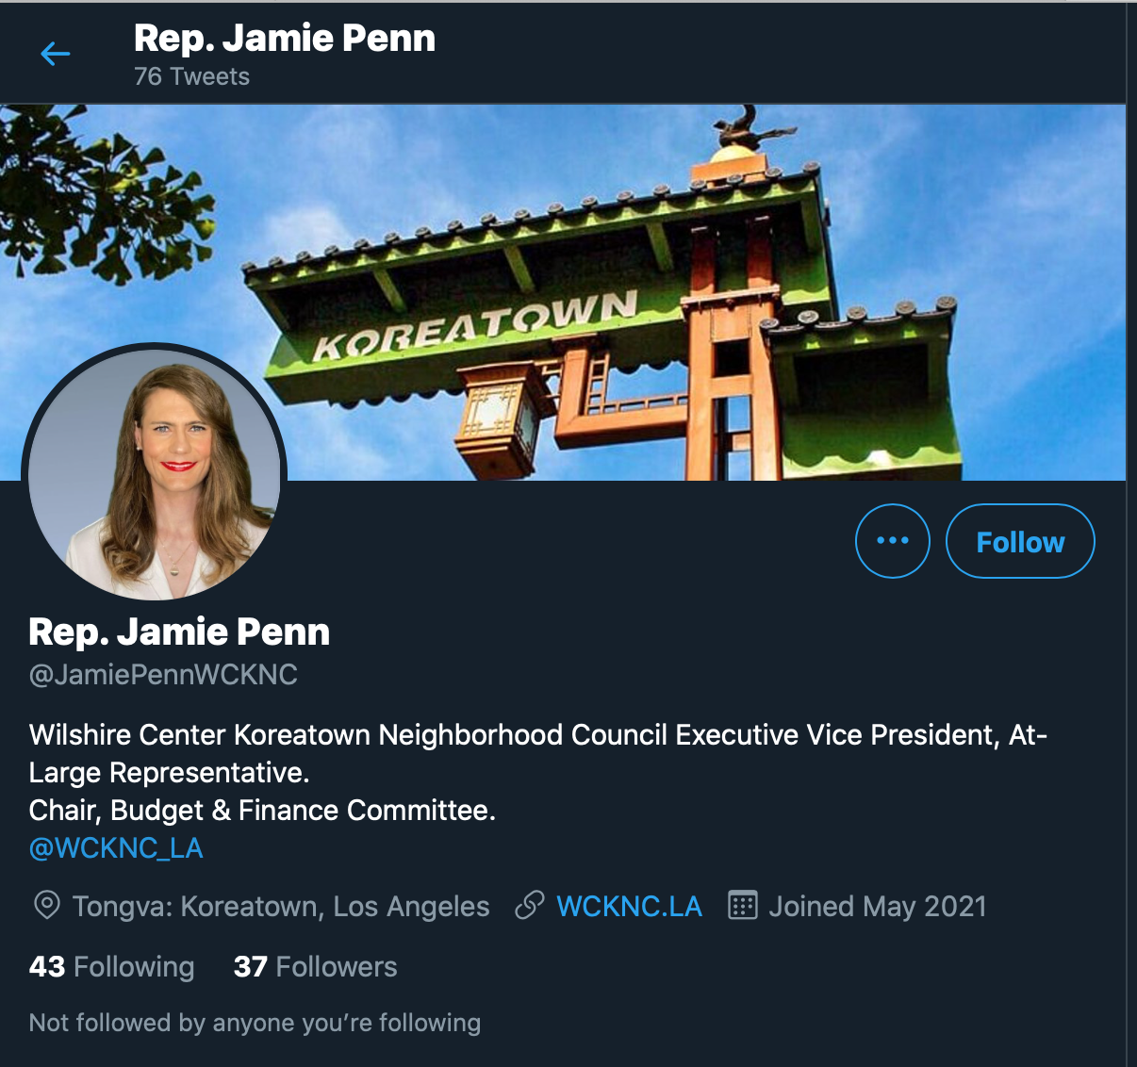Viewport: 1137px width, 1067px height.
Task: Click the Rep. Jamie Penn header title
Action: (285, 39)
